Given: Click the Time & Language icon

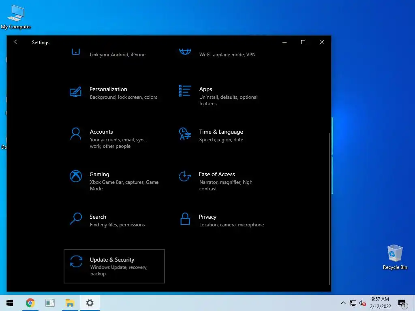Looking at the screenshot, I should point(185,134).
